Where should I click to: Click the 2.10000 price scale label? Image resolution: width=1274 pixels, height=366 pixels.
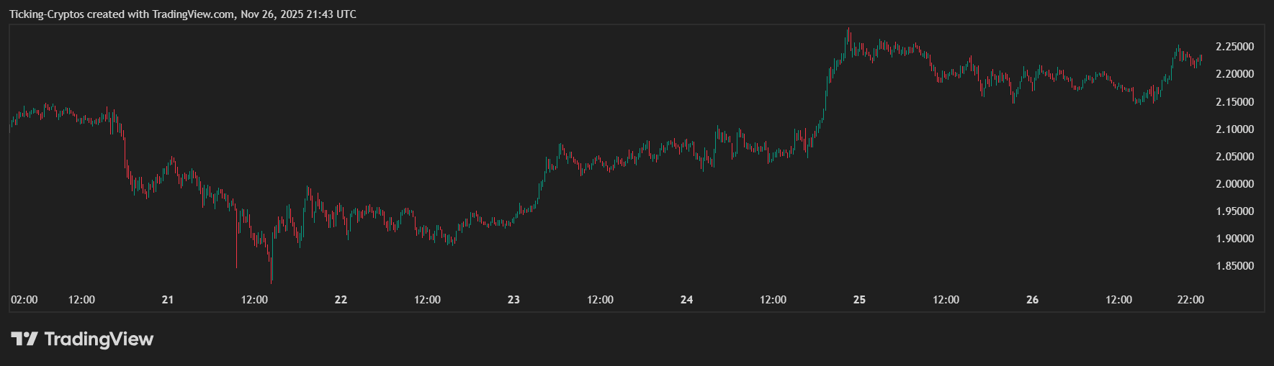pos(1234,129)
